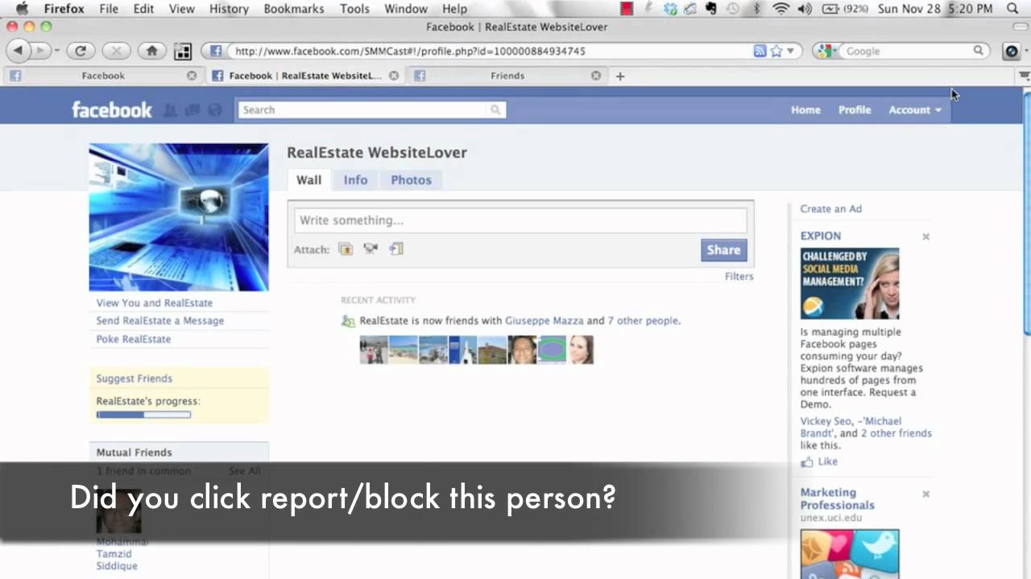Image resolution: width=1031 pixels, height=579 pixels.
Task: Open the back/forward history dropdown arrow
Action: point(57,51)
